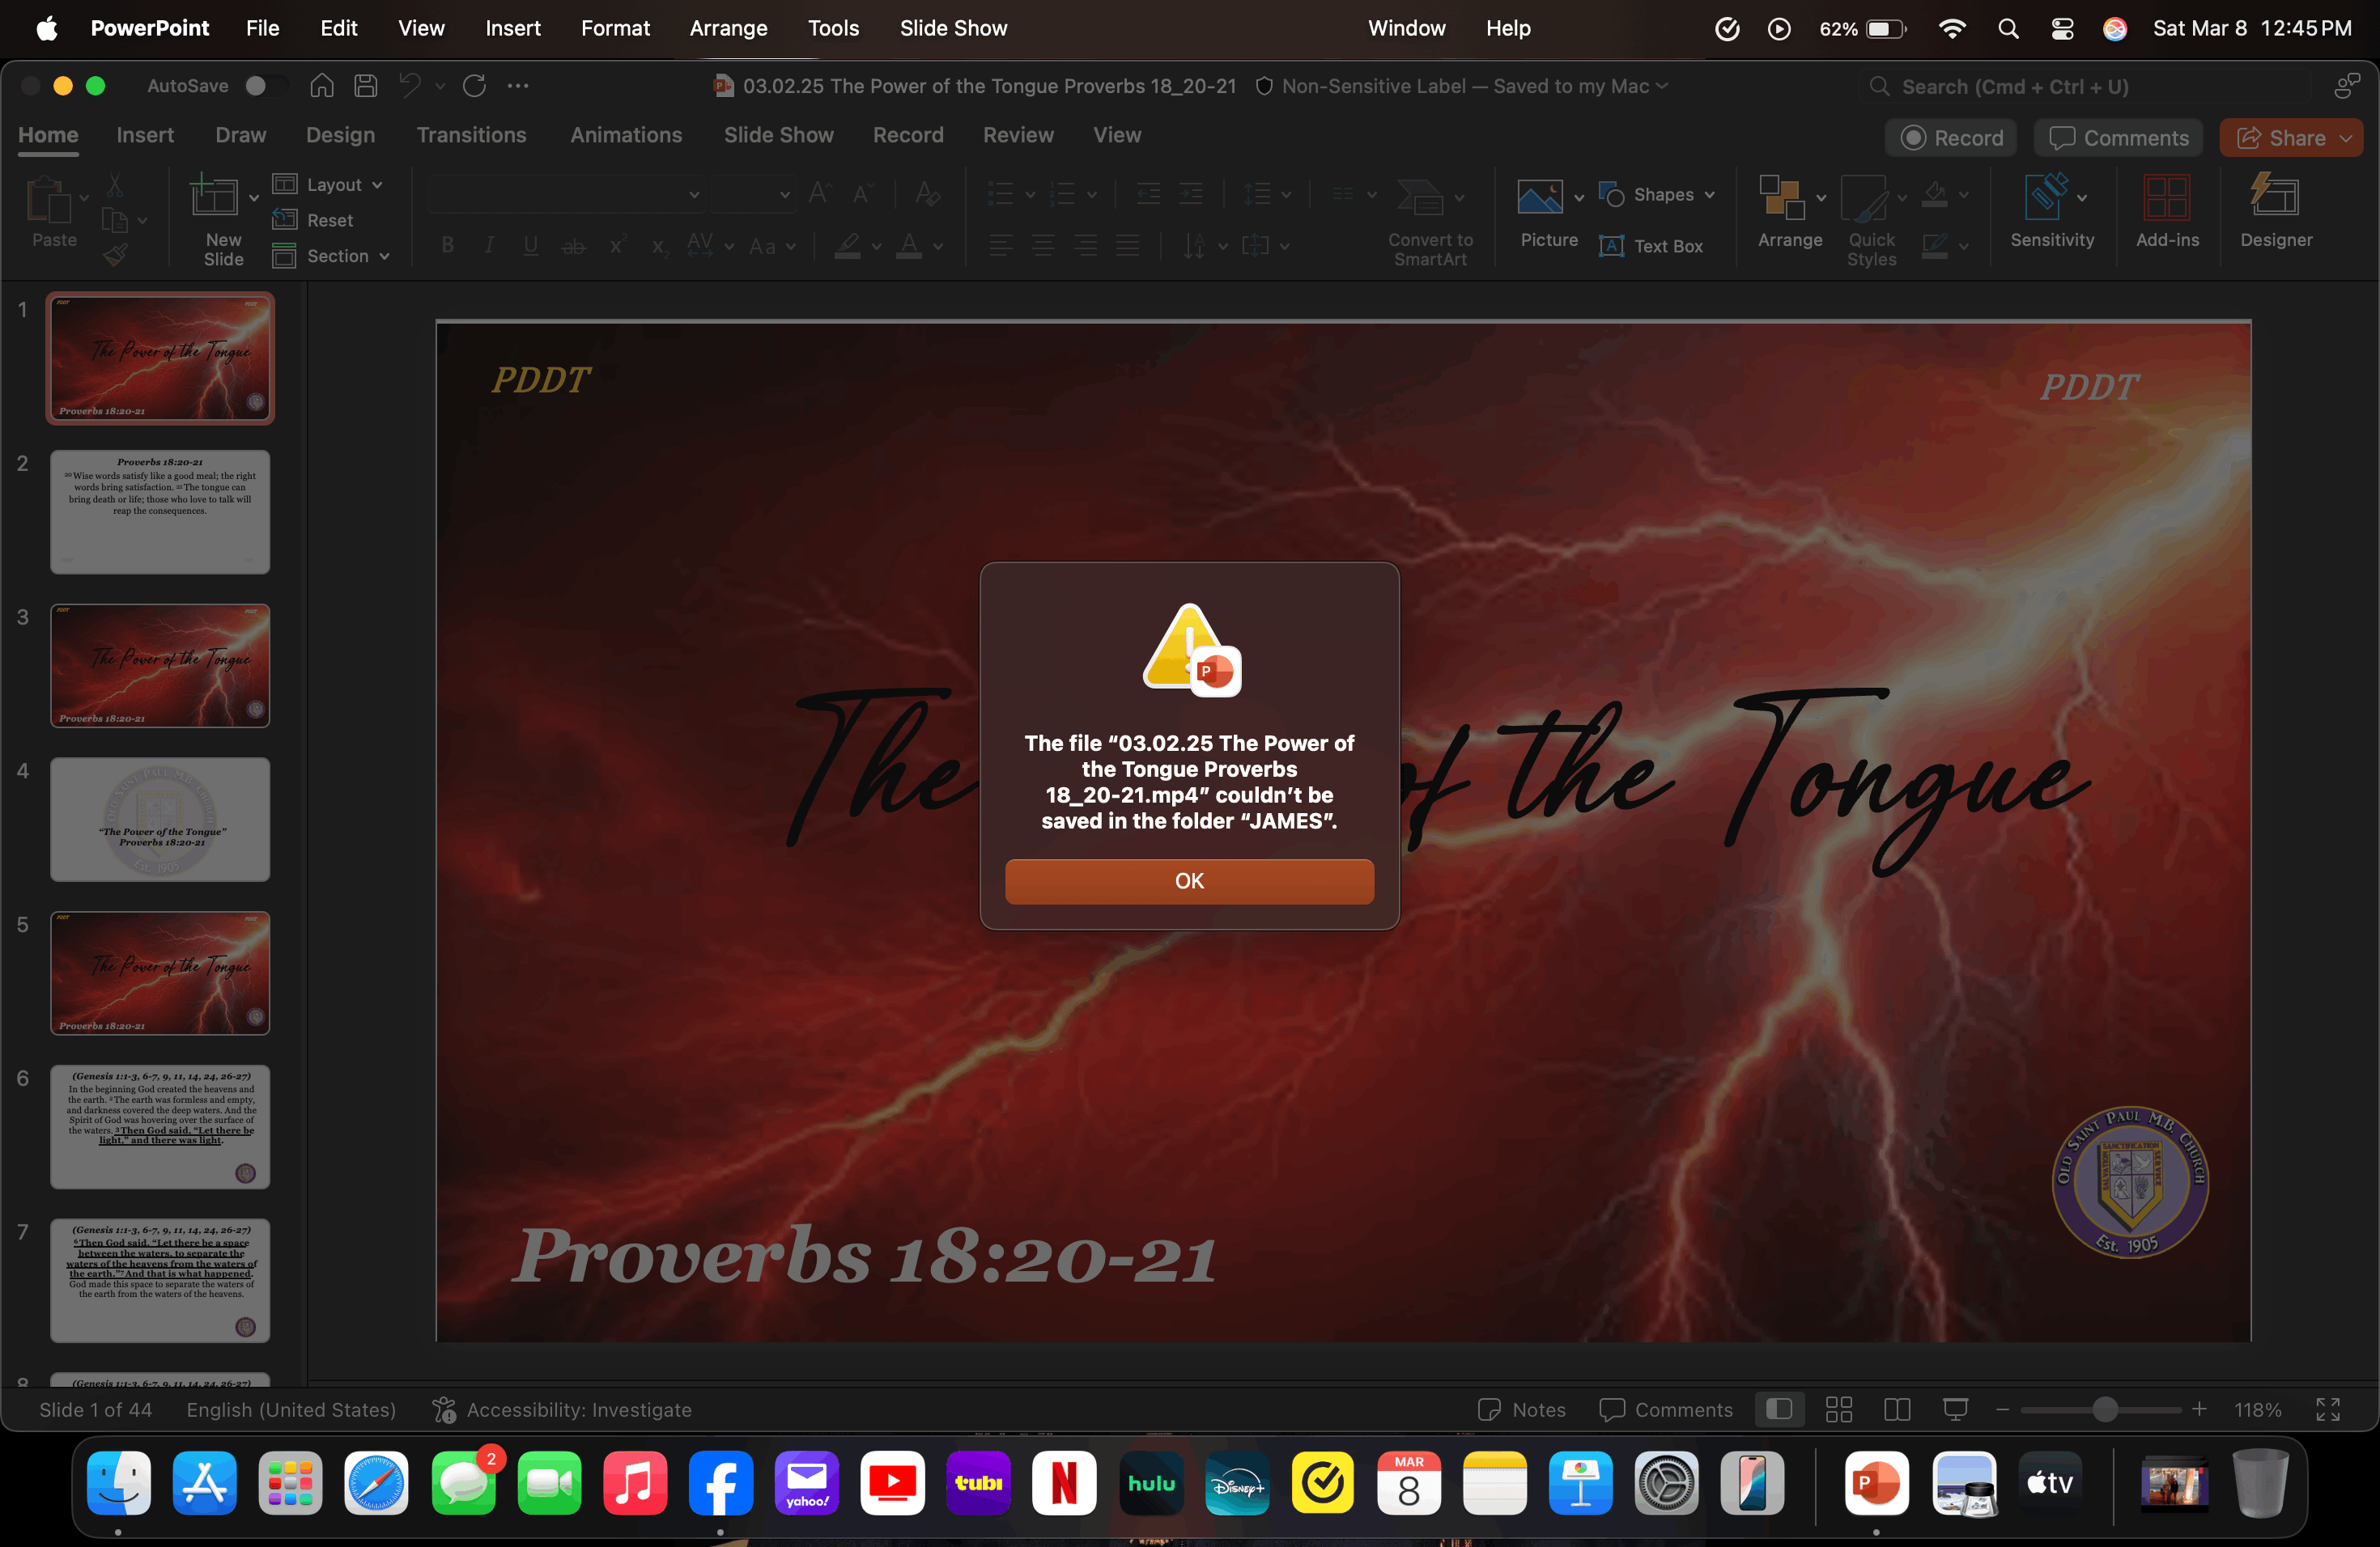2380x1547 pixels.
Task: Toggle the AutoSave switch
Action: [x=263, y=86]
